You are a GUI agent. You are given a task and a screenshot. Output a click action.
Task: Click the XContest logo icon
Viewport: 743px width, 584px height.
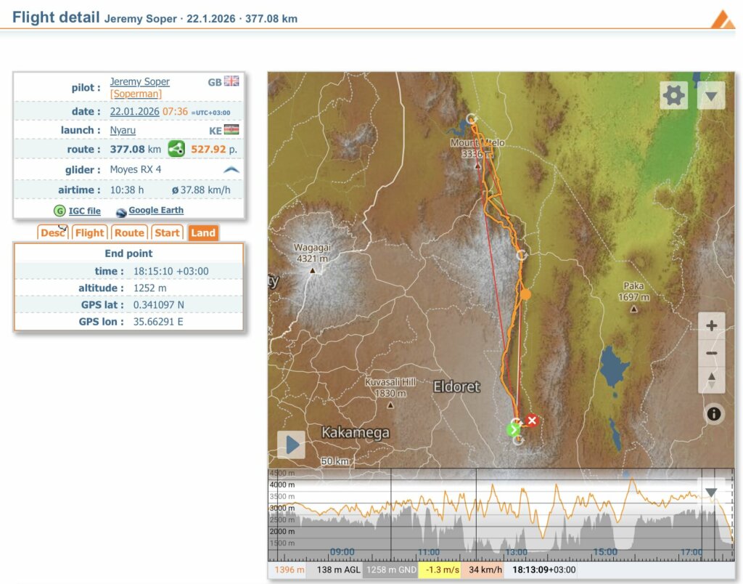tap(722, 19)
